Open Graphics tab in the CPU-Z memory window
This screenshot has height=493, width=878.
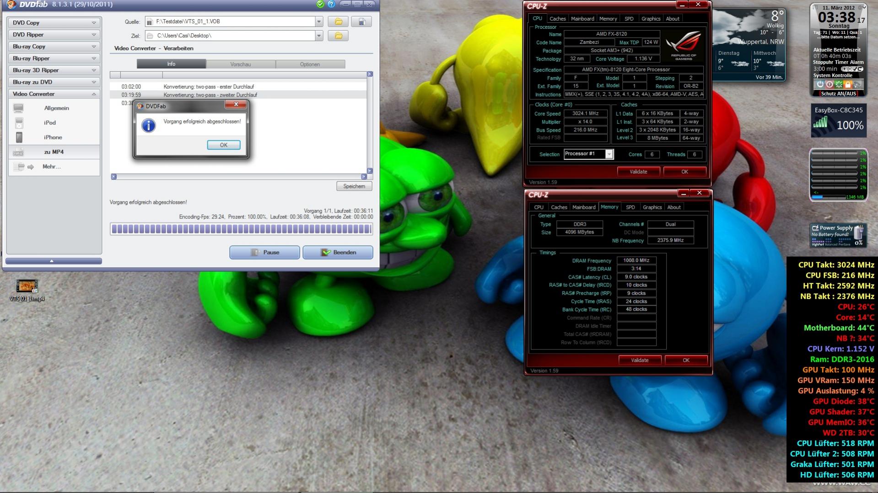pos(652,207)
